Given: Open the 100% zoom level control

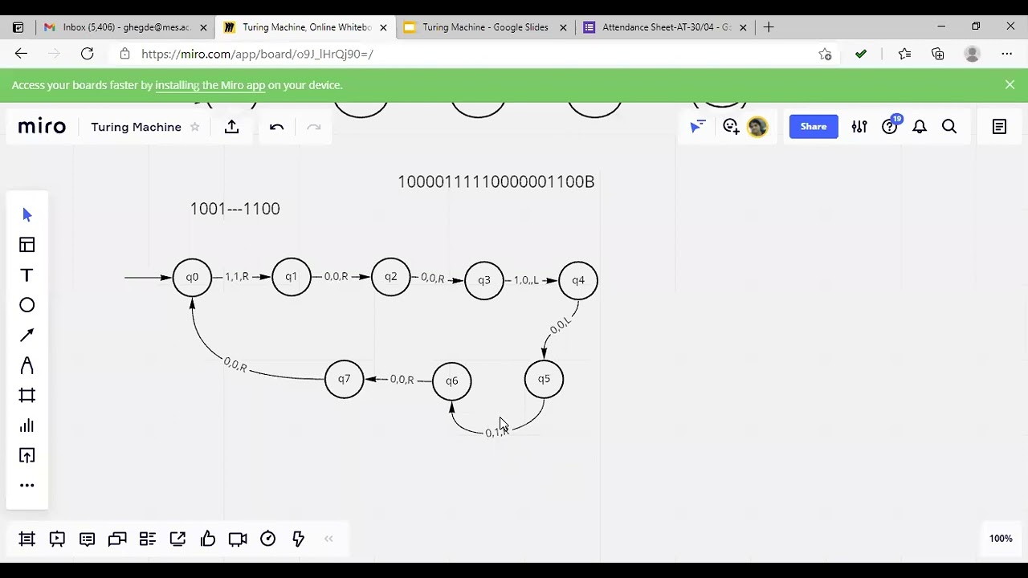Looking at the screenshot, I should point(1001,539).
